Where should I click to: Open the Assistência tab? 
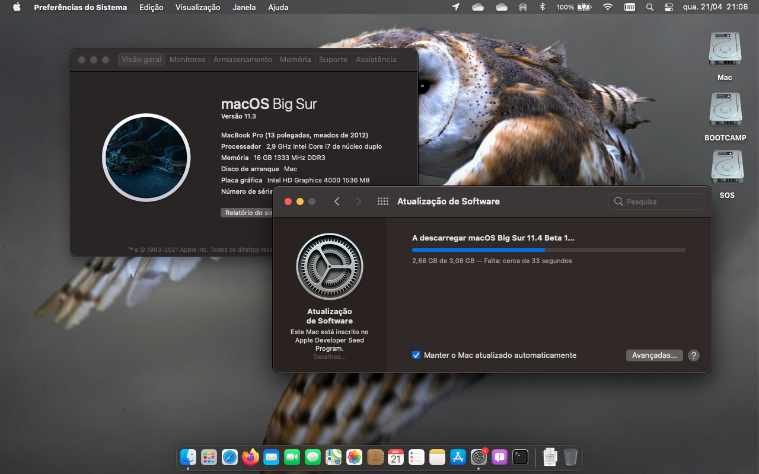[376, 59]
